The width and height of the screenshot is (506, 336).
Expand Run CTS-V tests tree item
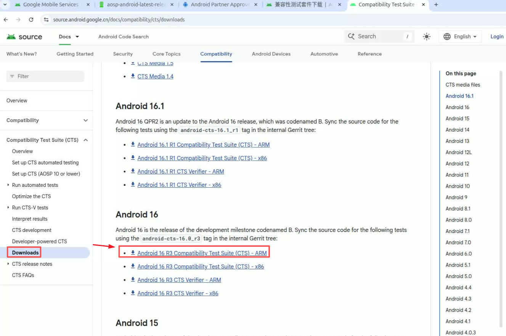point(8,207)
